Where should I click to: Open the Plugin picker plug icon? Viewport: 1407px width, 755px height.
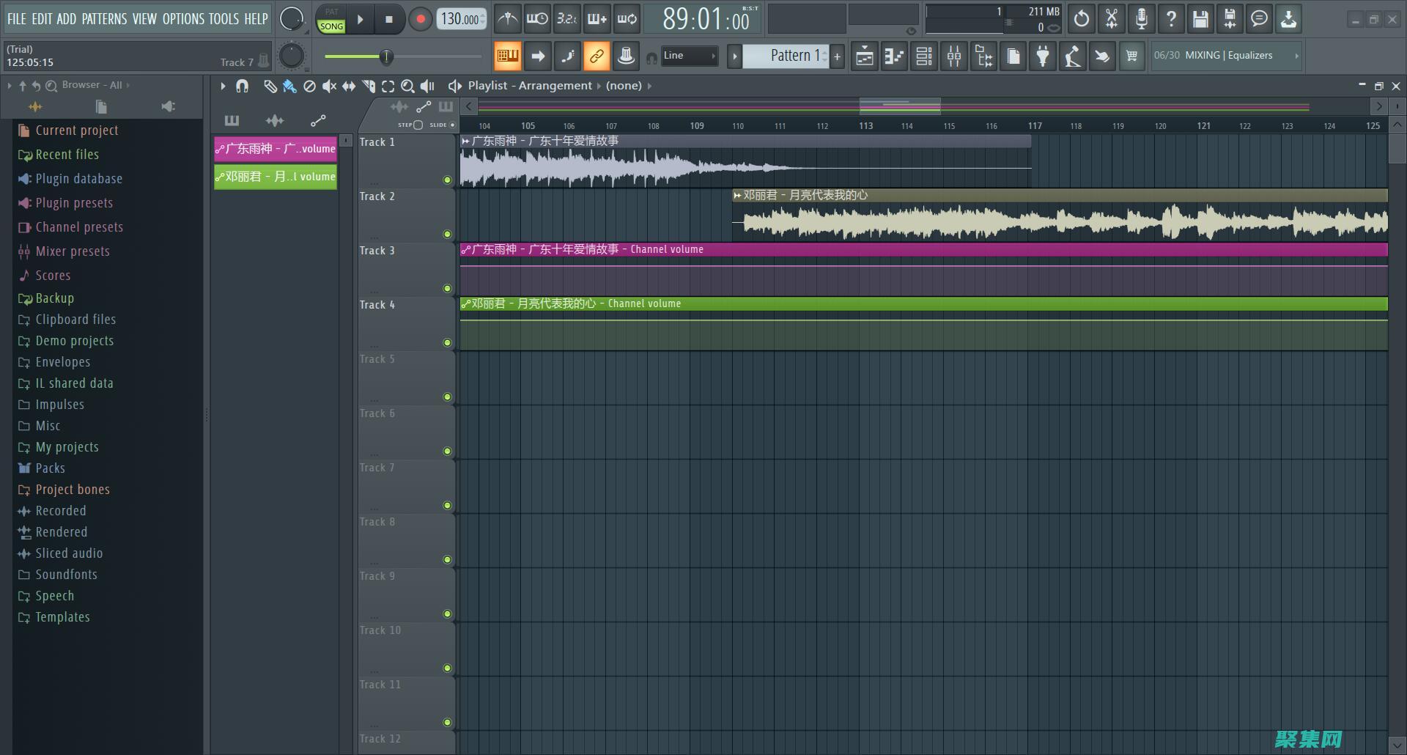[x=1042, y=56]
